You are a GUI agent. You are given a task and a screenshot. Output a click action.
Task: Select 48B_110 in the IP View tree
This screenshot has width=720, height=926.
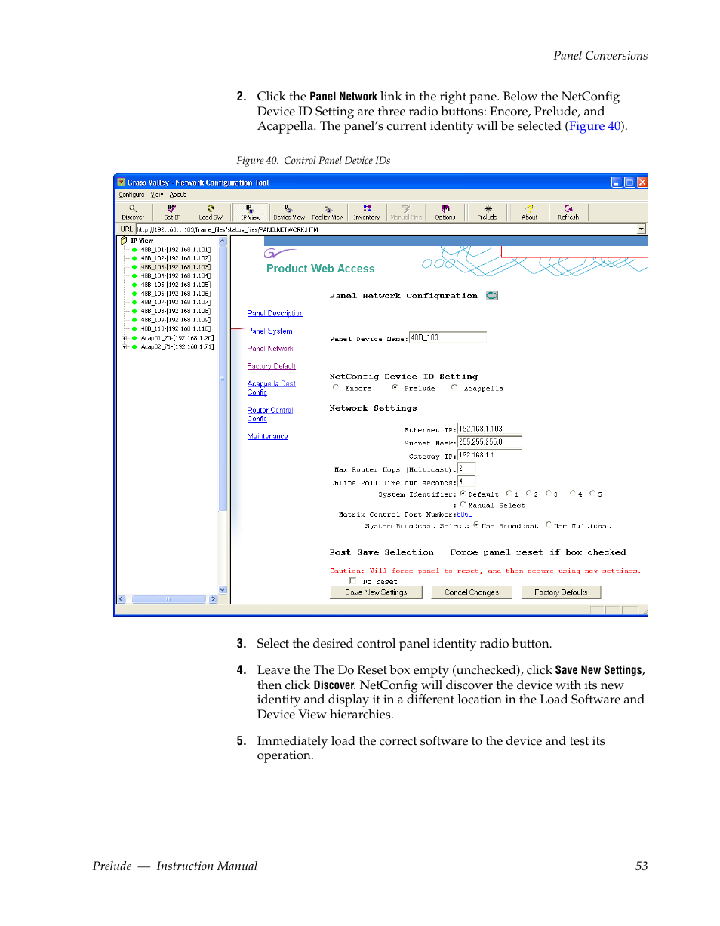point(175,329)
